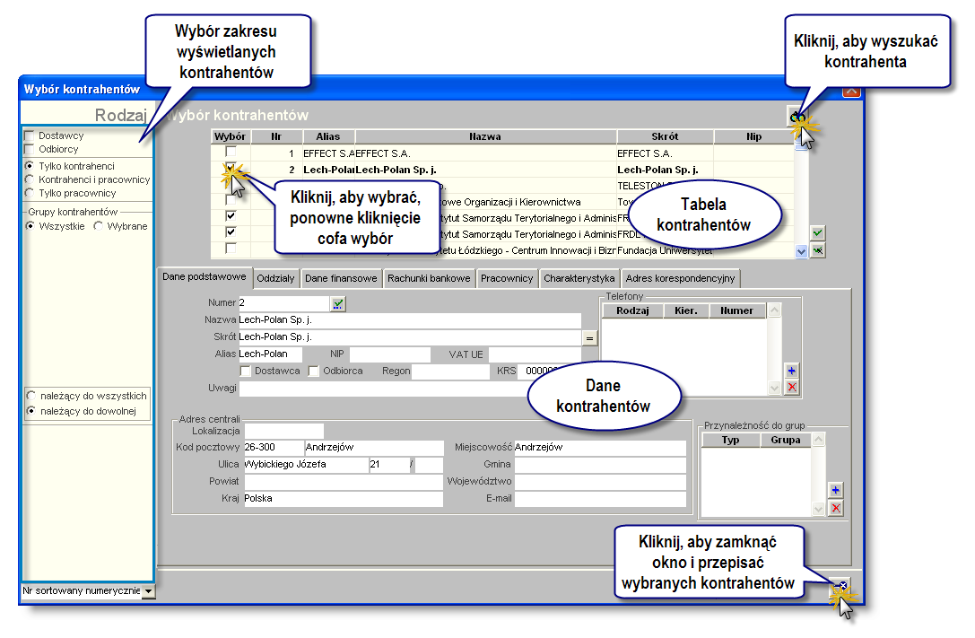Screen dimensions: 975x638
Task: Click the Nazwa field containing Lech-Polan Sp. j.
Action: [x=410, y=320]
